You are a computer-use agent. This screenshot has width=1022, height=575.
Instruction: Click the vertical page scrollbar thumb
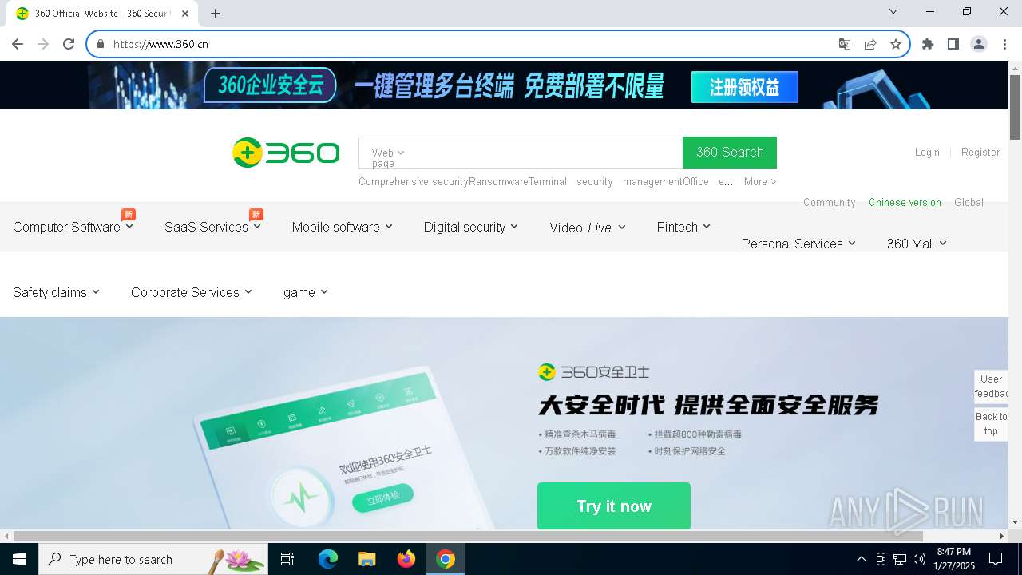(x=1015, y=108)
